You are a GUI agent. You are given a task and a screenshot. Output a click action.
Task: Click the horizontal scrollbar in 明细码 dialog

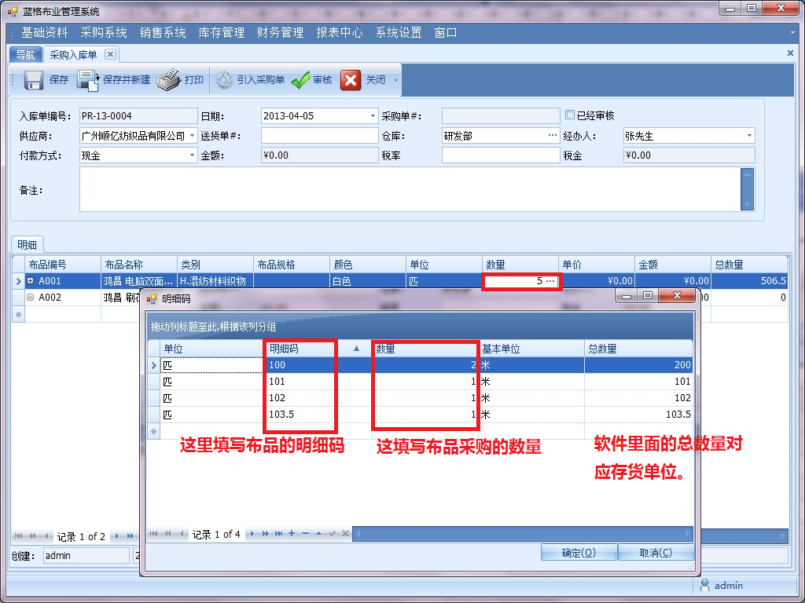coord(519,534)
